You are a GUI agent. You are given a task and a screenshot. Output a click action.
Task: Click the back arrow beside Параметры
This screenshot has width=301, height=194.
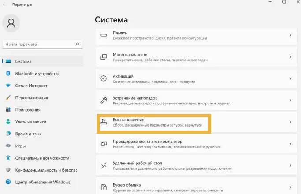pos(4,4)
